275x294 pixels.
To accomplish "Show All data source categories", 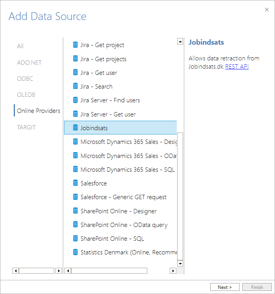I will coord(20,46).
